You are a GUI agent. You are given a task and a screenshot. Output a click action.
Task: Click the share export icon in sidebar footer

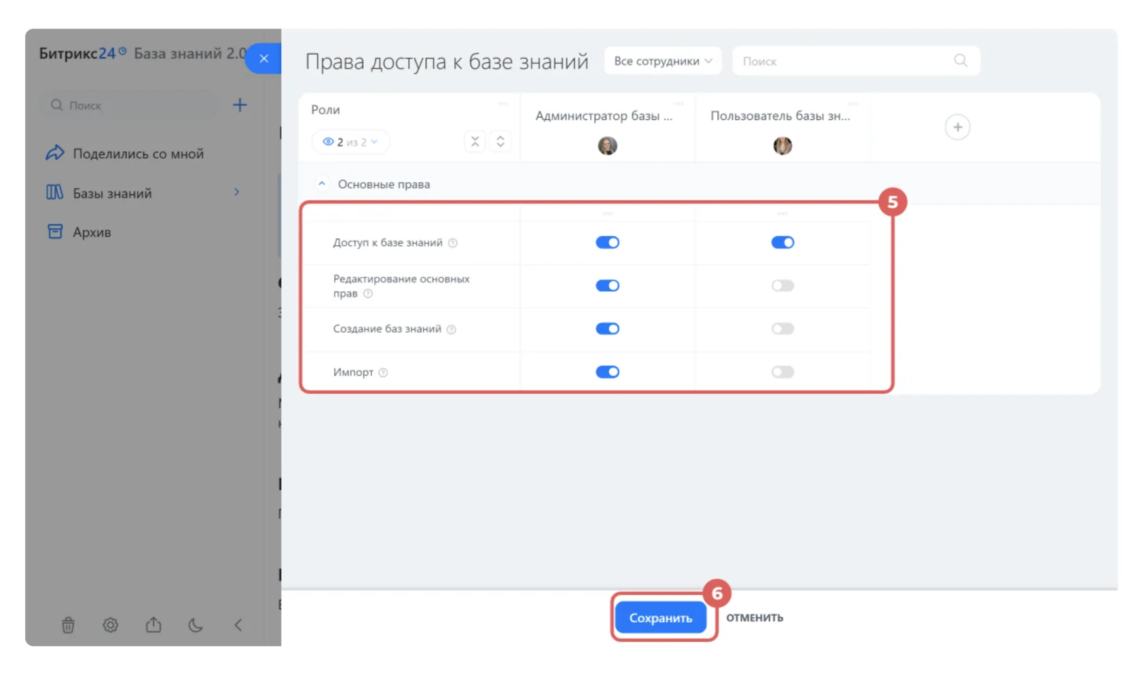click(153, 625)
